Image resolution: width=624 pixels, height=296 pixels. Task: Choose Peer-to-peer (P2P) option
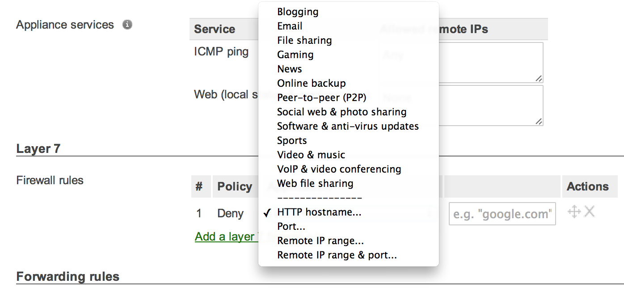[322, 97]
